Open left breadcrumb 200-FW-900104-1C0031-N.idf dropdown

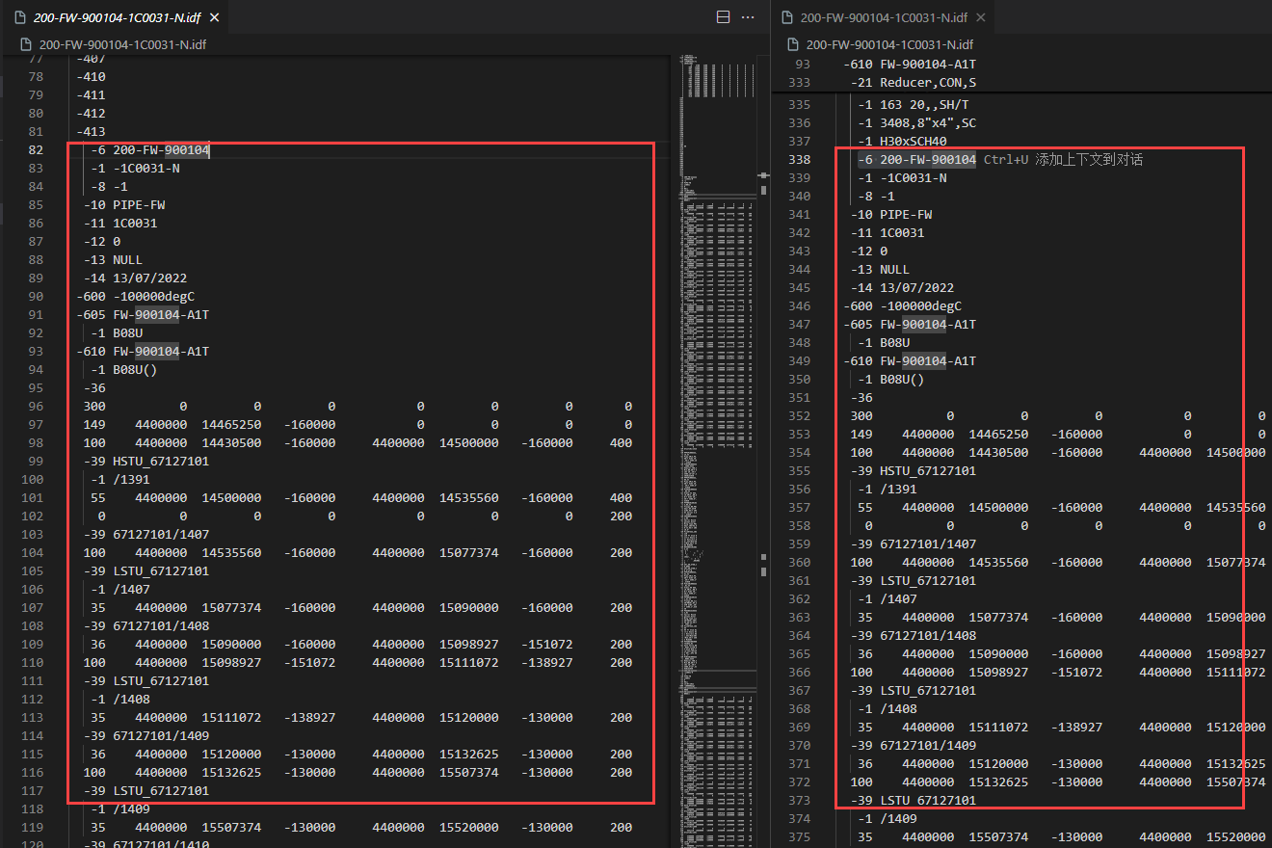pos(122,44)
